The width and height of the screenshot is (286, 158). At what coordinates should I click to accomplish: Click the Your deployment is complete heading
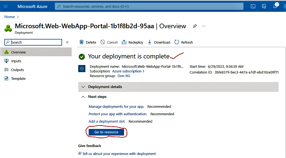pos(129,56)
